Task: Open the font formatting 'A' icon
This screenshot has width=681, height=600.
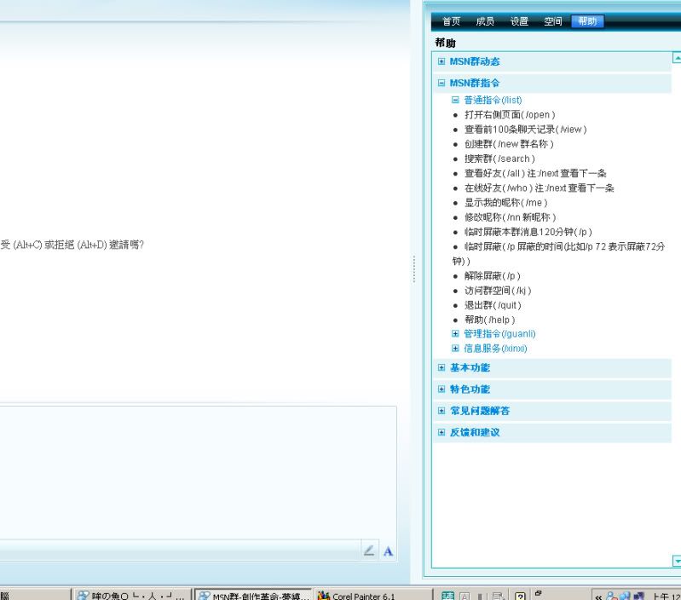Action: tap(388, 551)
